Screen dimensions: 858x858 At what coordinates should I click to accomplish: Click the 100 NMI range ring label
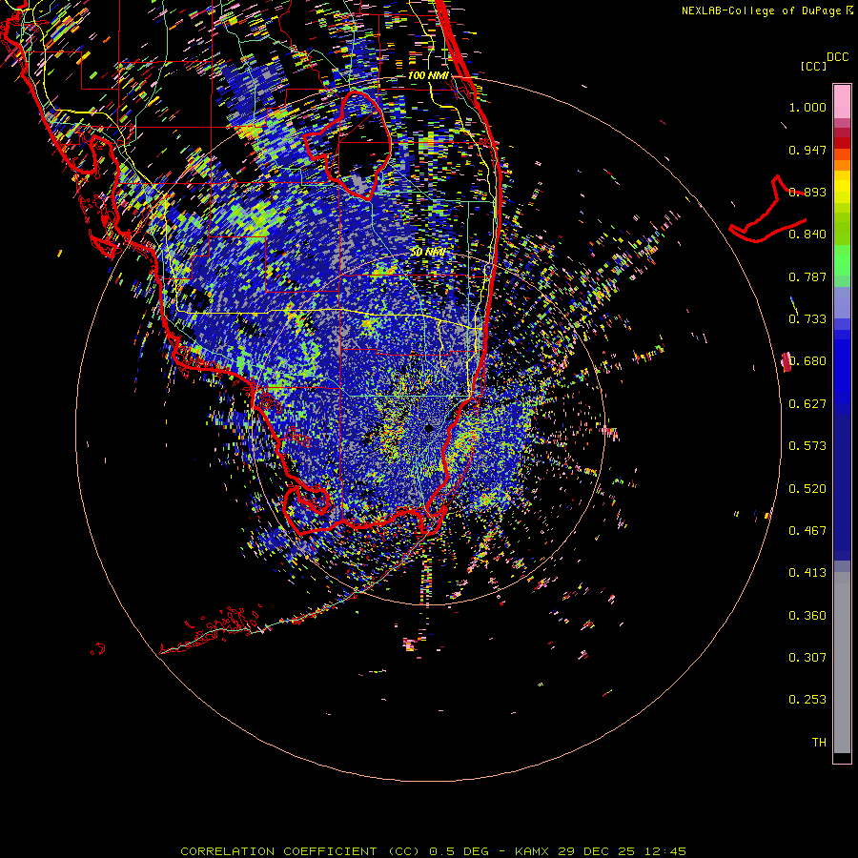point(428,75)
